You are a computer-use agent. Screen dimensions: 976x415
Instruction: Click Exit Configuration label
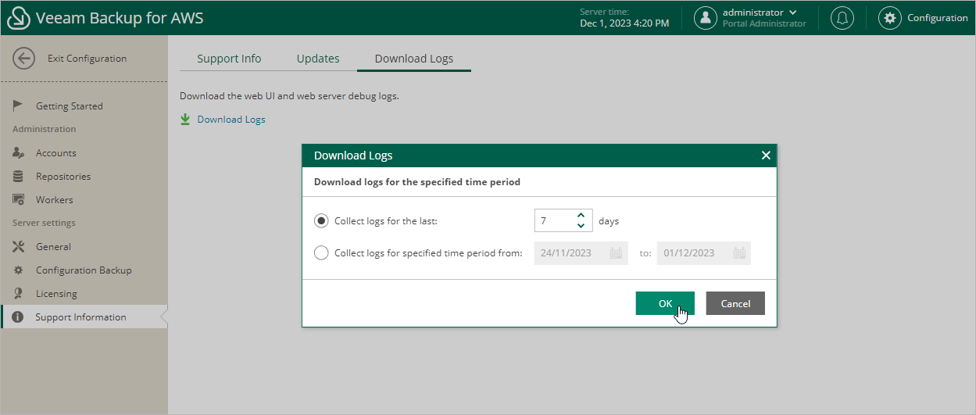[87, 59]
